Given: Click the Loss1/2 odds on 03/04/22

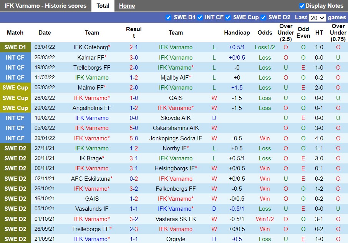Looking at the screenshot, I should [x=265, y=47].
